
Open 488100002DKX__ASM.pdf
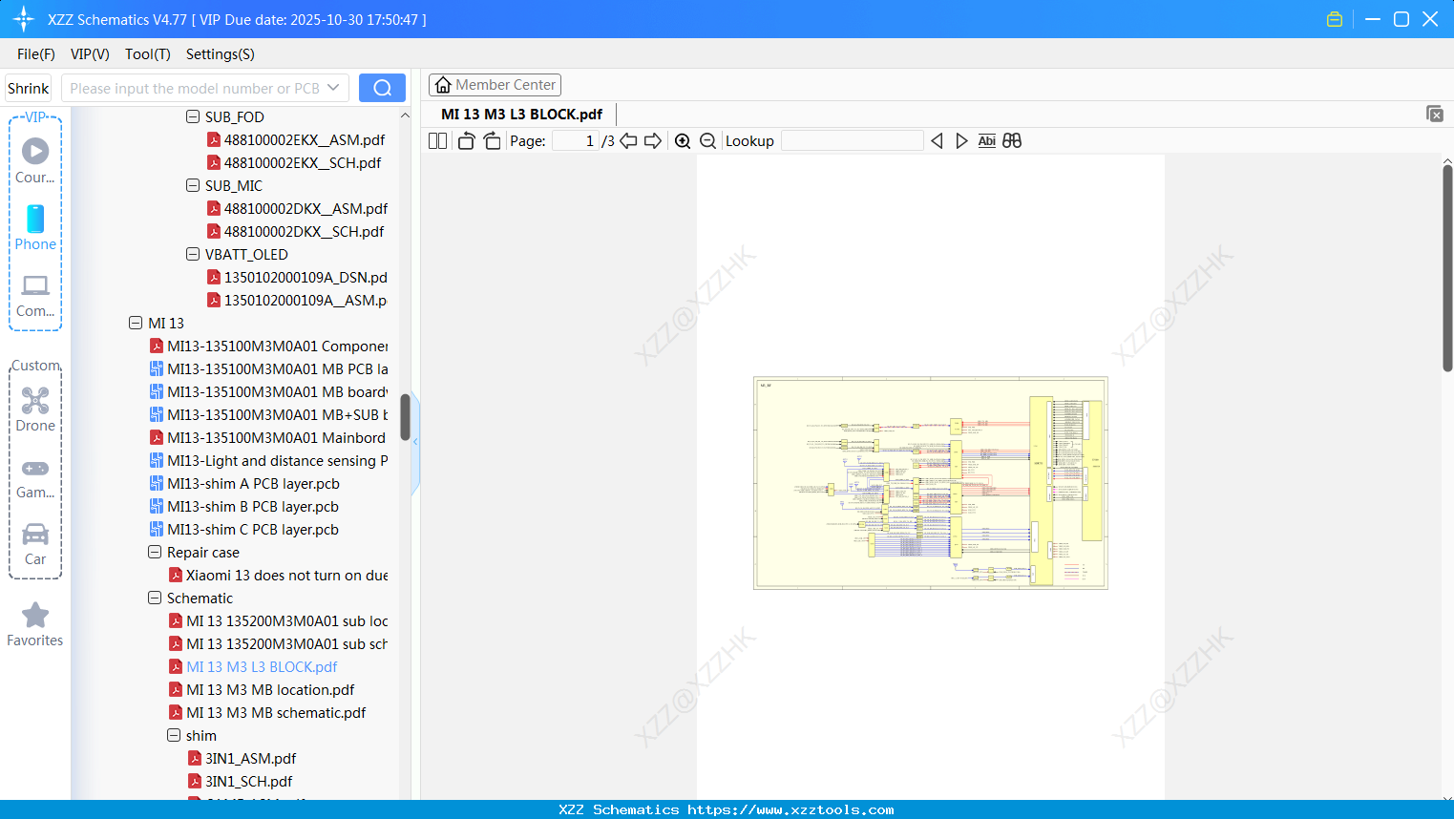coord(306,209)
